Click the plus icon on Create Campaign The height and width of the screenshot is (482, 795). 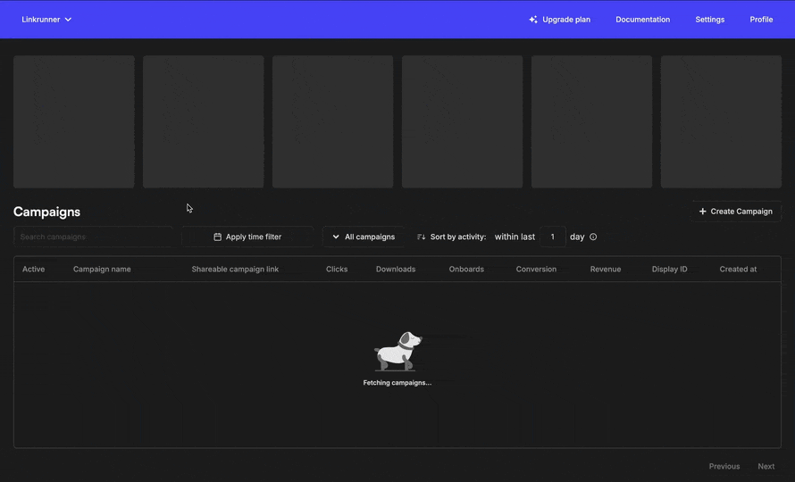point(702,212)
